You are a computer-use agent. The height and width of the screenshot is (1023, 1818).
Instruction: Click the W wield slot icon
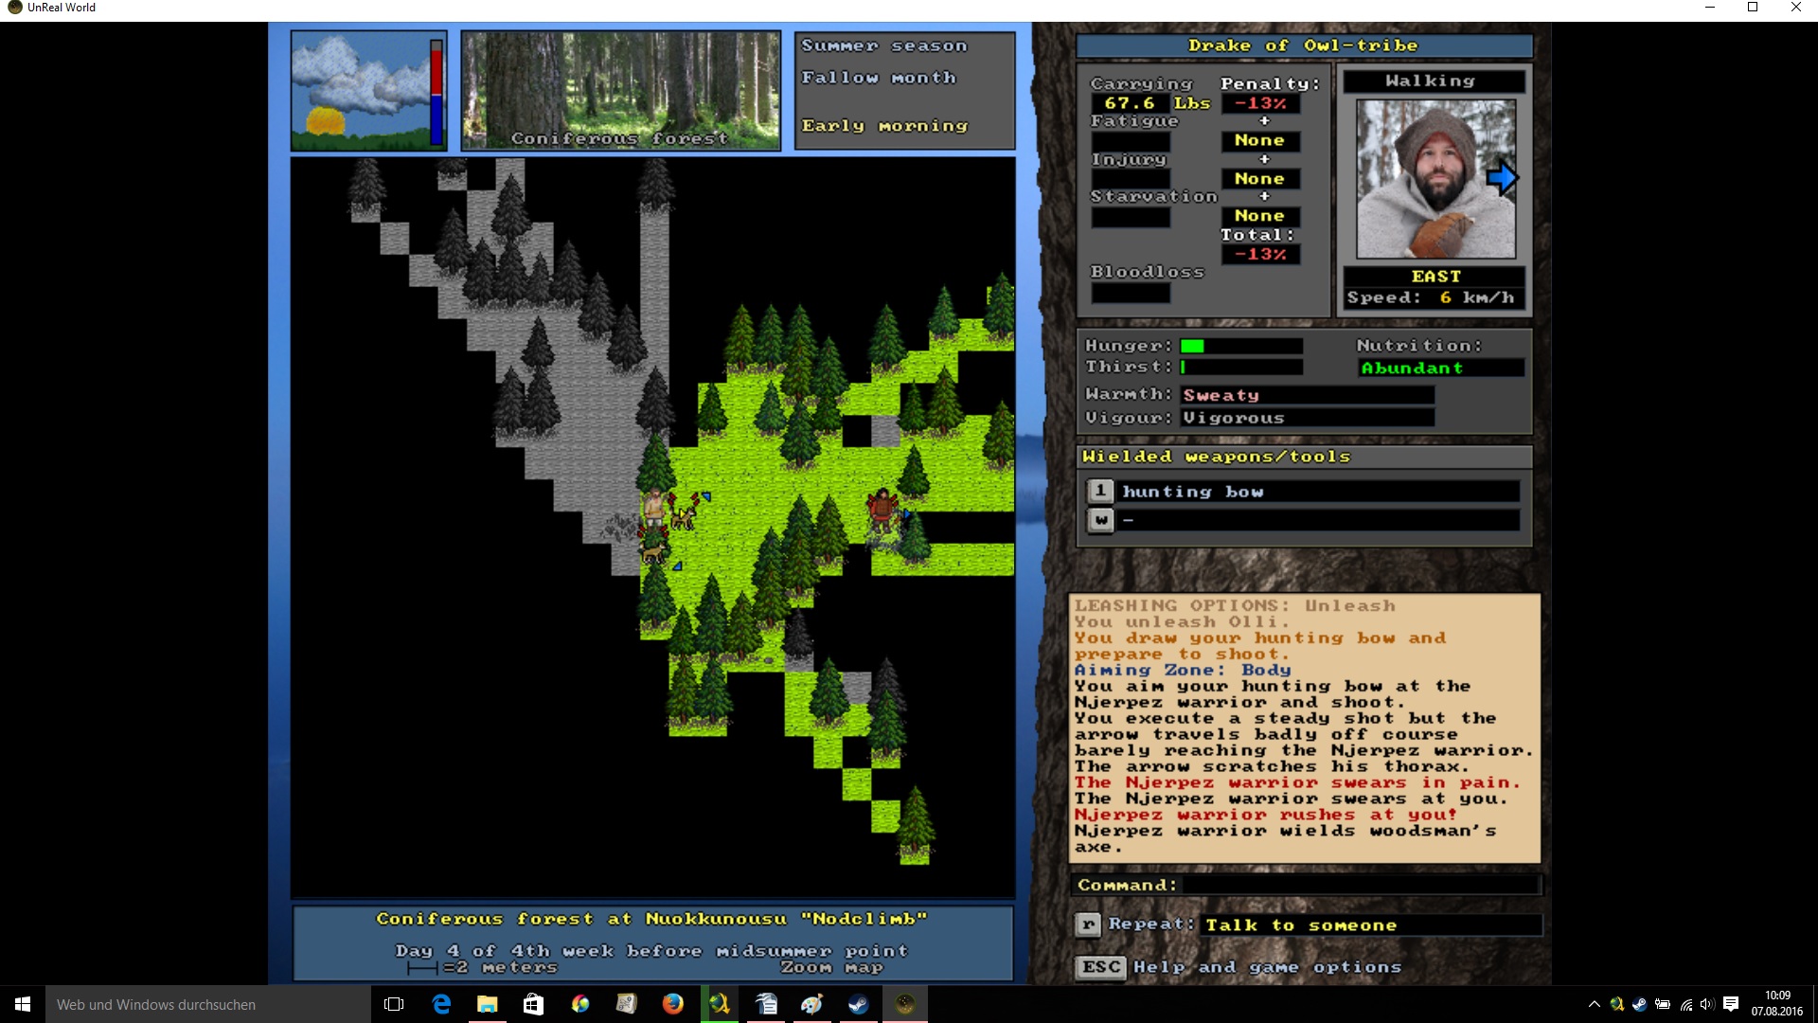coord(1100,520)
